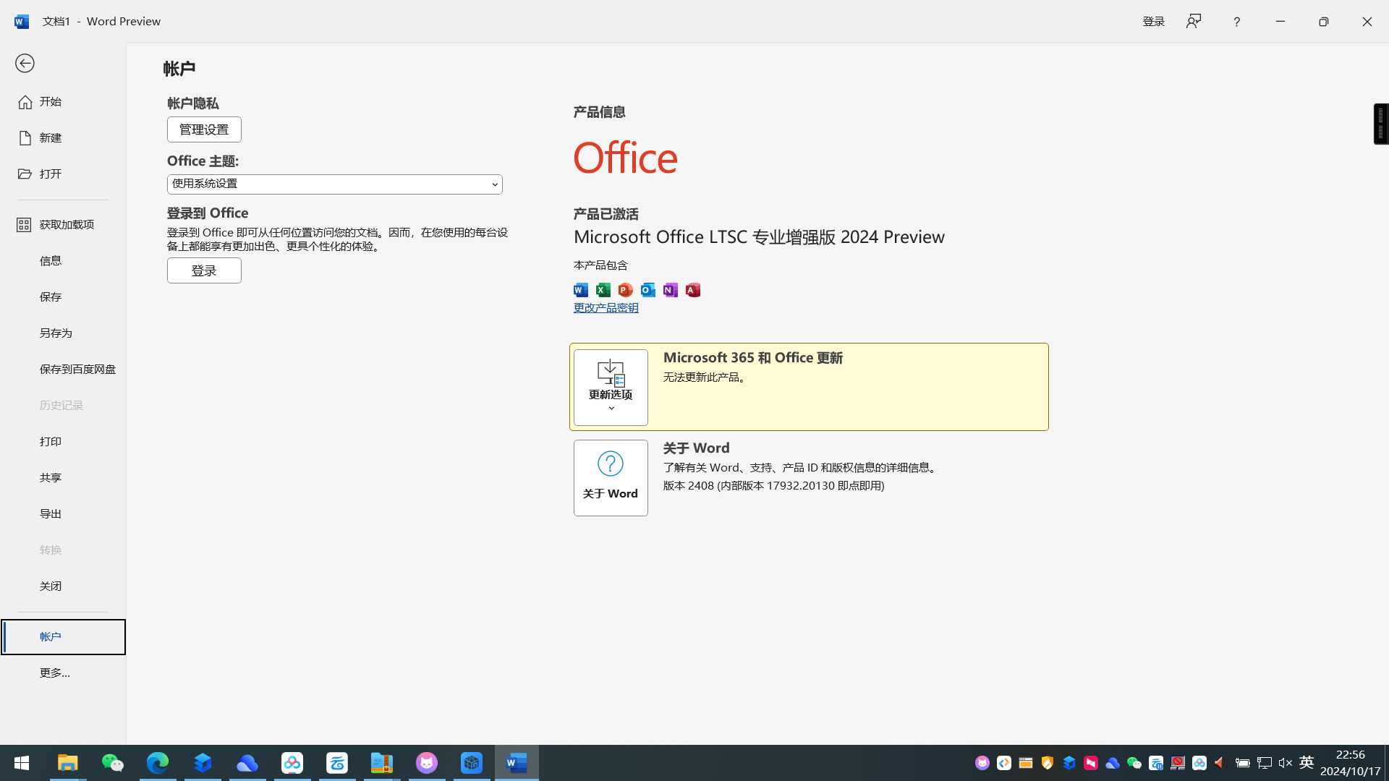Click the vertical scrollbar thumb at right

(1381, 124)
